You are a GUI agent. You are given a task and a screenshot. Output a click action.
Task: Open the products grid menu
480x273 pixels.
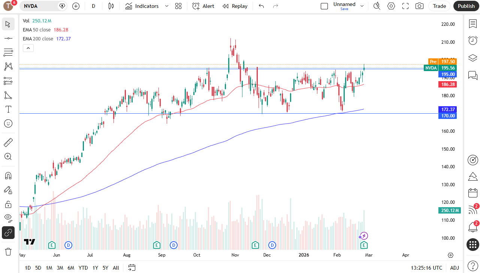[473, 245]
